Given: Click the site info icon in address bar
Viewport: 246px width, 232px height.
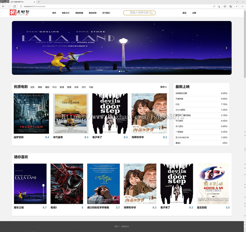Looking at the screenshot, I should click(x=21, y=7).
